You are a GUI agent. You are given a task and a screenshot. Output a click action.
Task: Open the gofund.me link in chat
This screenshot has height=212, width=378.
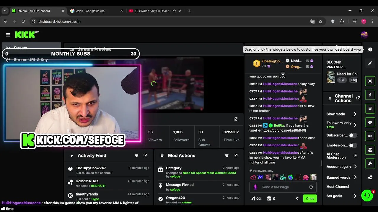(284, 130)
